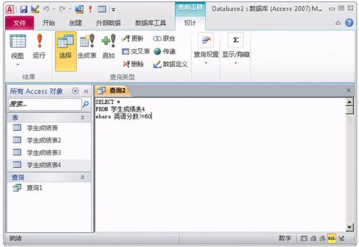359x247 pixels.
Task: Switch to Datasheet view from status bar
Action: pos(303,238)
